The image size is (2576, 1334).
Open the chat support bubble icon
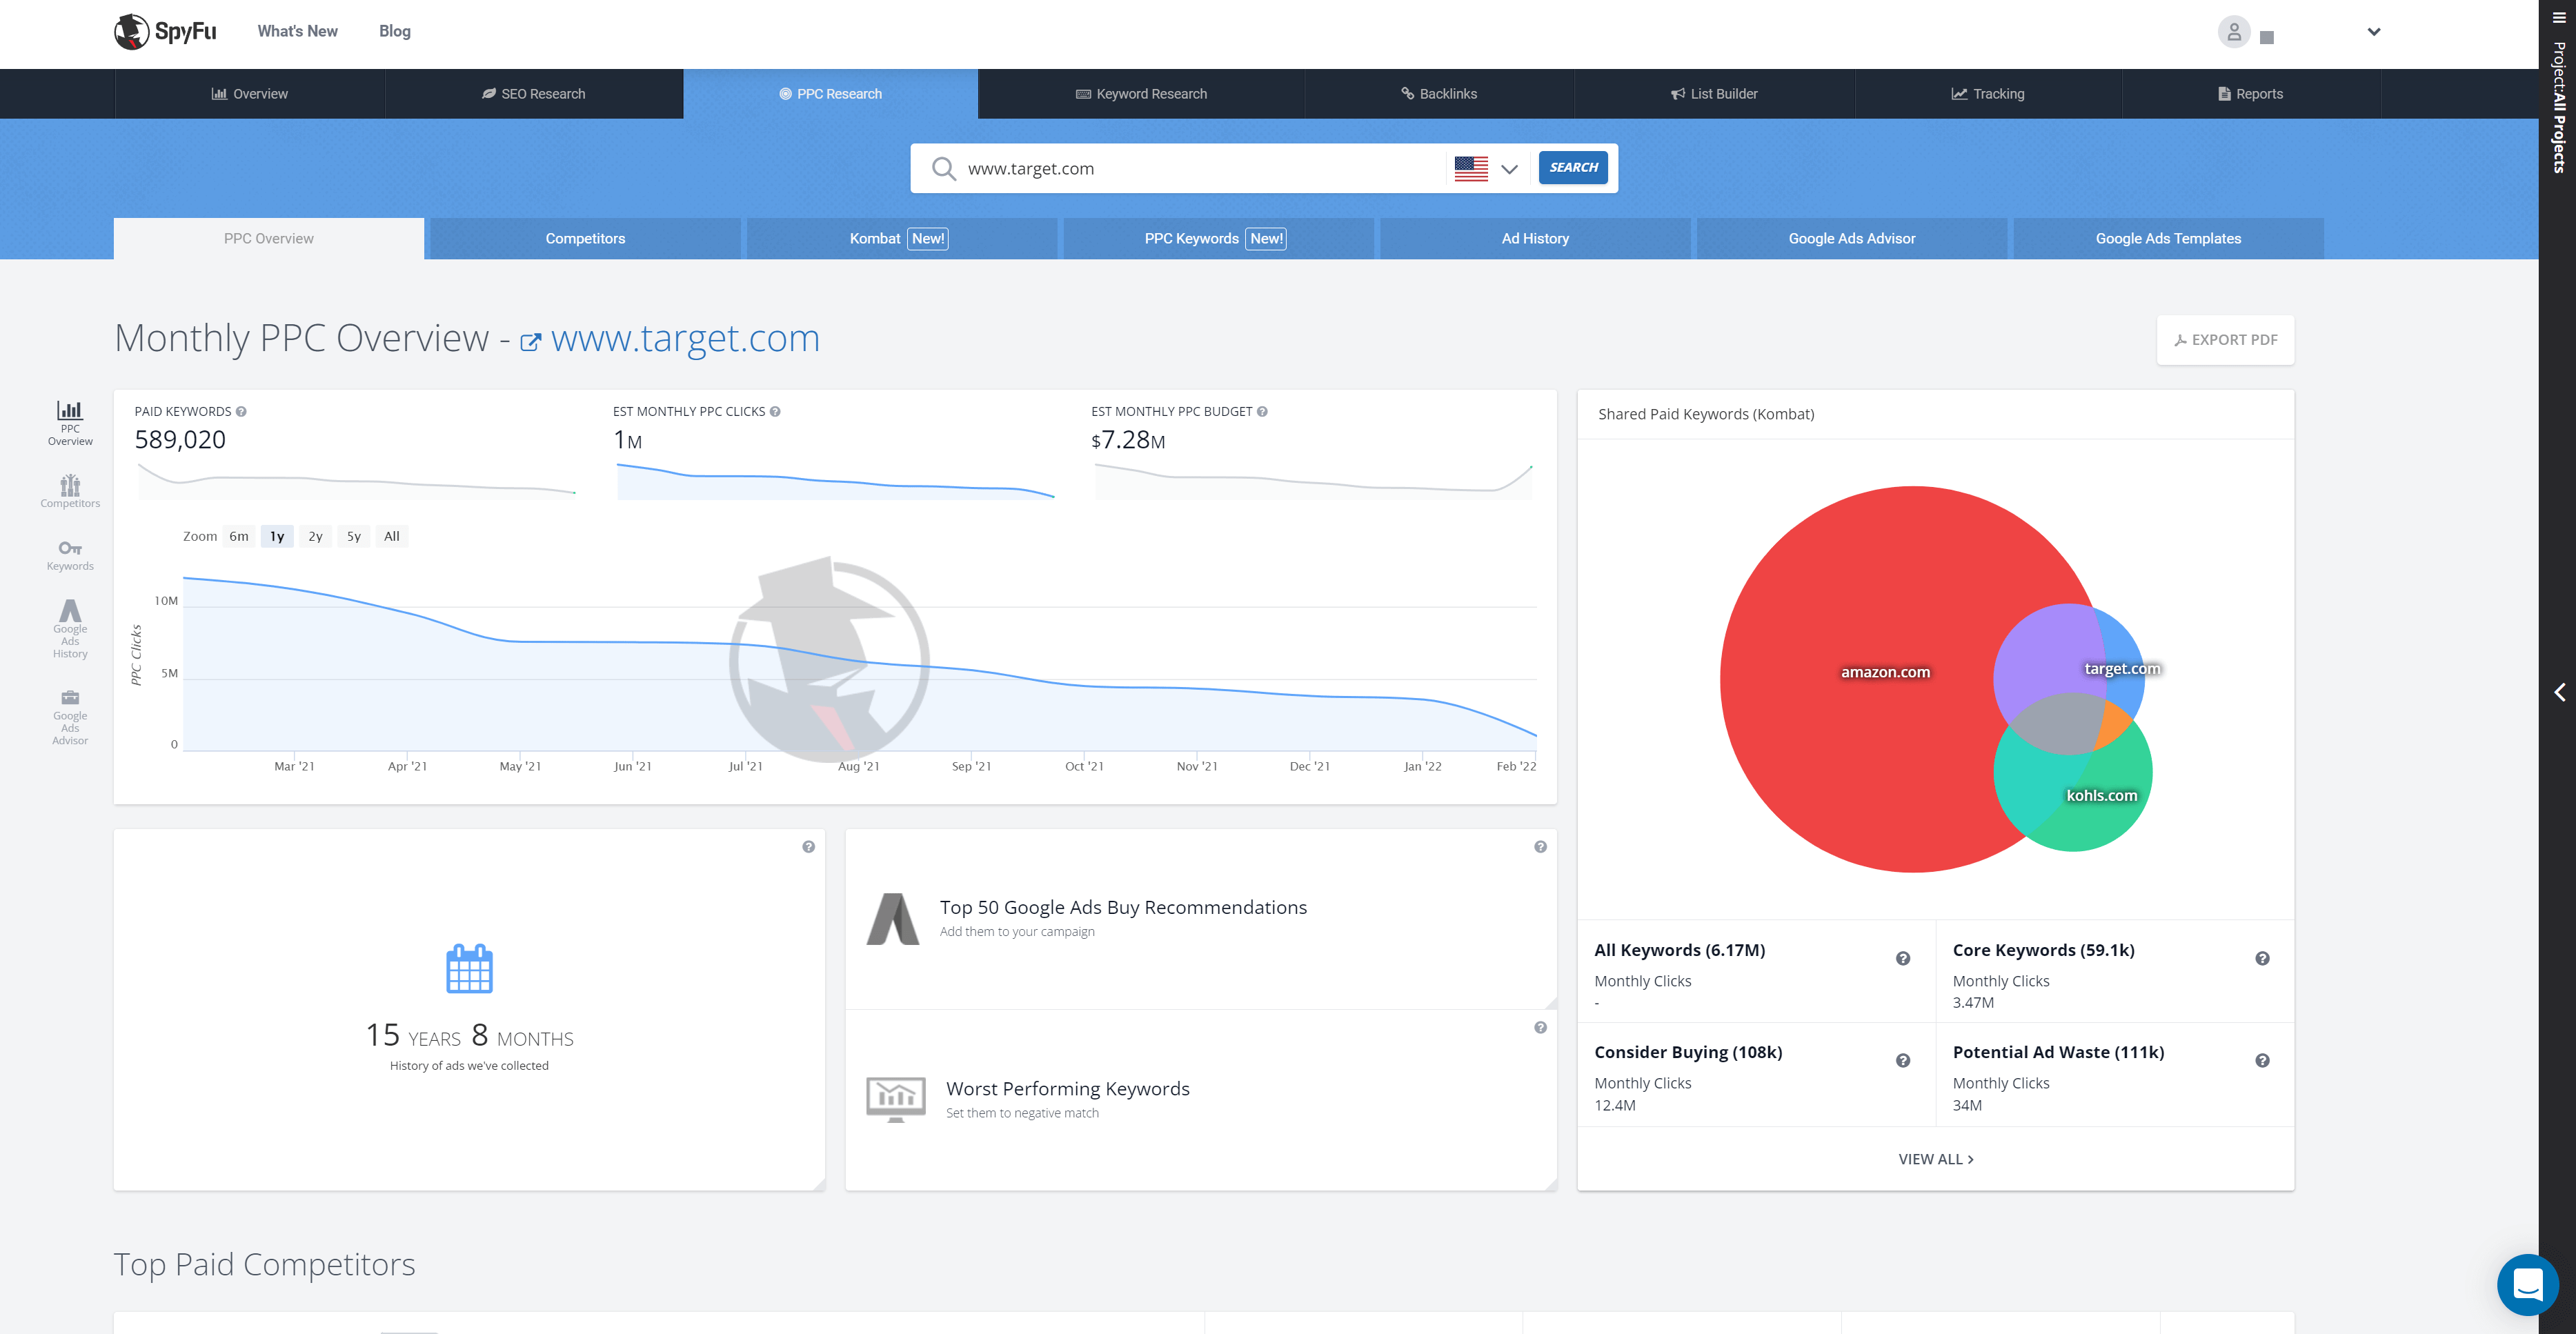pyautogui.click(x=2527, y=1284)
